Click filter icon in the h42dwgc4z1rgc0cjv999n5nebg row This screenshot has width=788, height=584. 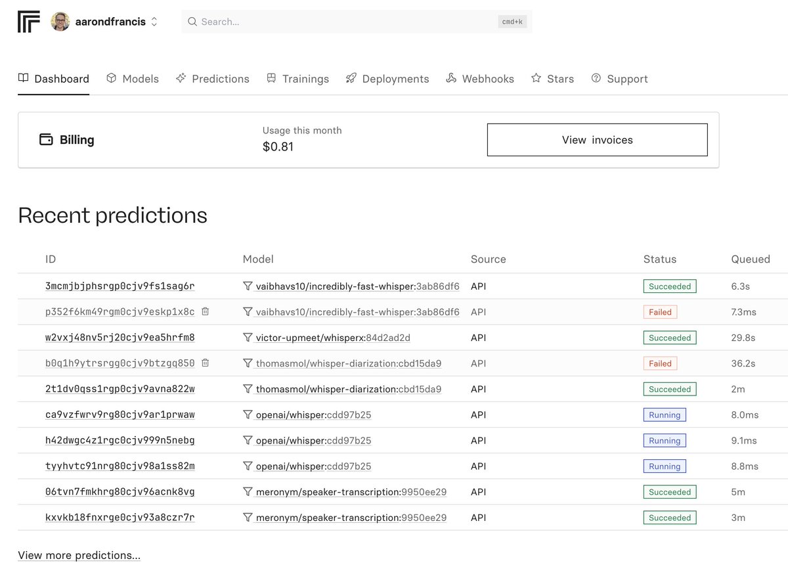(248, 440)
